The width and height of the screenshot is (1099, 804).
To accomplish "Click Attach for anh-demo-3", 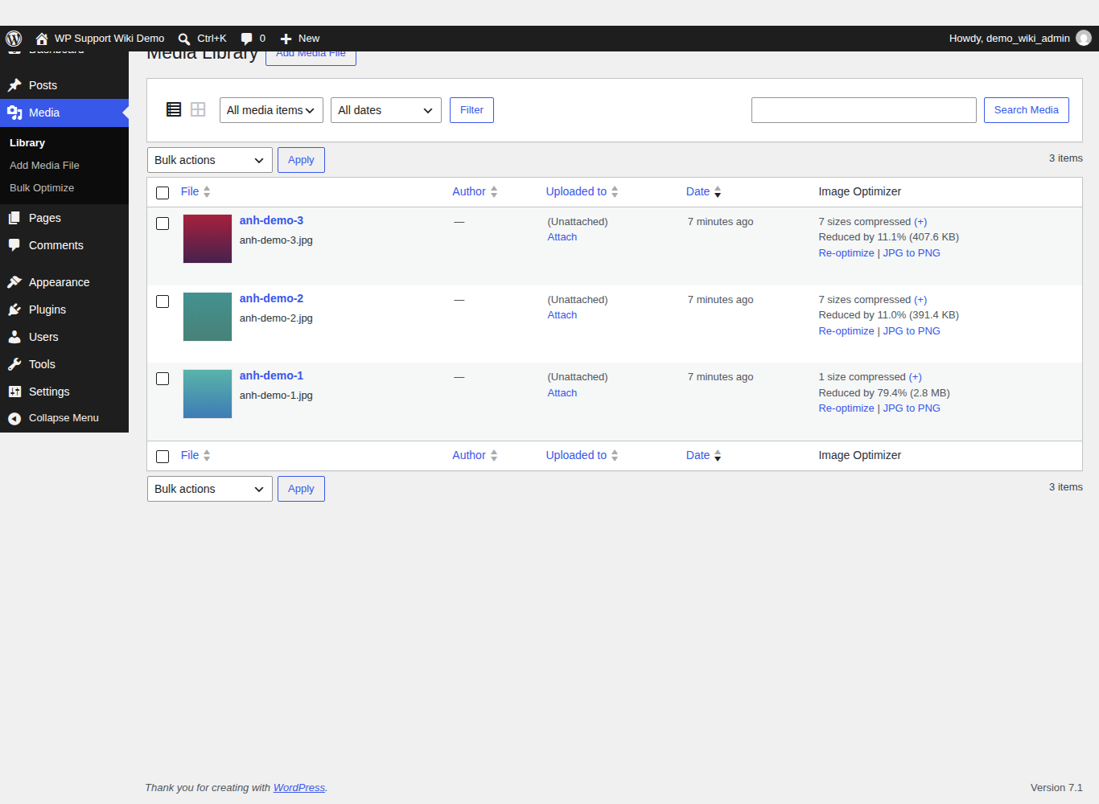I will click(562, 237).
